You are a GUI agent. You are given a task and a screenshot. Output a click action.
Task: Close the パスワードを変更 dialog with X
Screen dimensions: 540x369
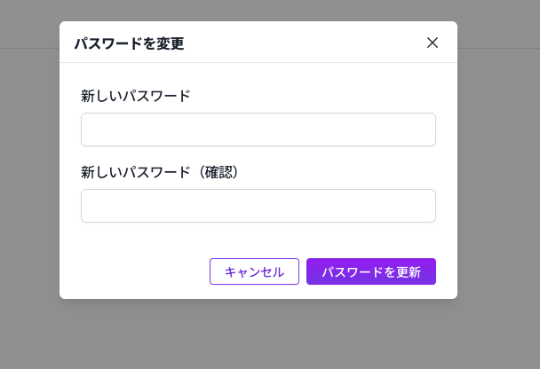tap(433, 43)
